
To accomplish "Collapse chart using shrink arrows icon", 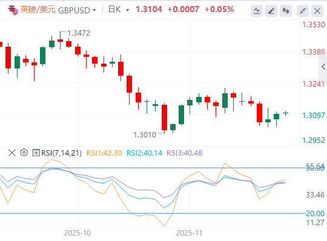I will pyautogui.click(x=303, y=11).
